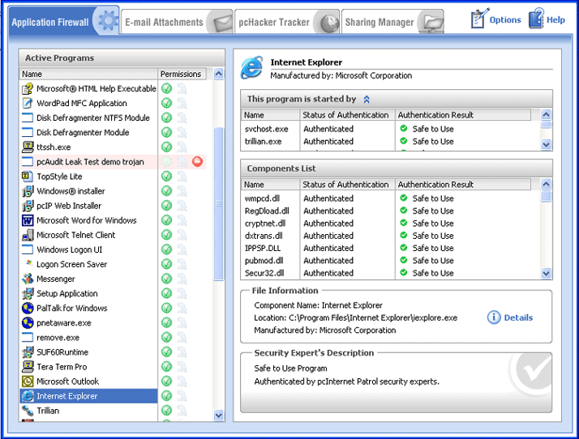Click the red block icon for pcAudit trojan
579x439 pixels.
pos(198,161)
